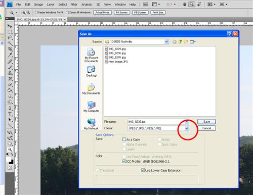Select the History Brush tool
The image size is (253, 195).
[10, 79]
